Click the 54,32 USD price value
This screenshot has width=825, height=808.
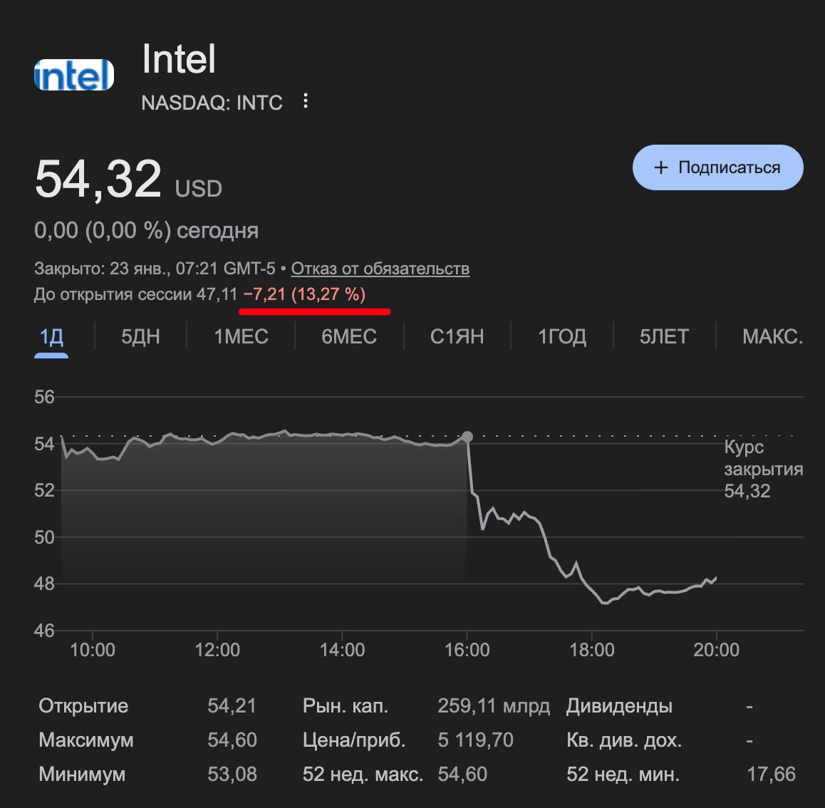pos(98,179)
